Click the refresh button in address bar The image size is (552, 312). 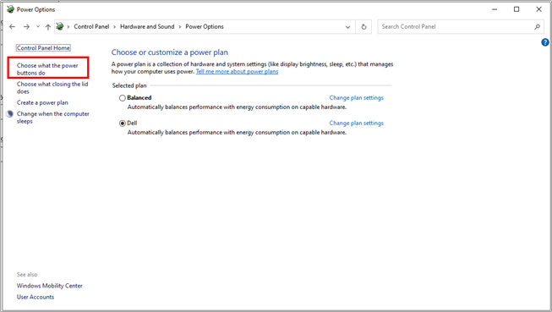(363, 27)
